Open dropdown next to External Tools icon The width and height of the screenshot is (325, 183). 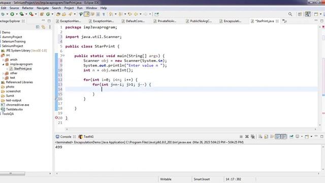(x=36, y=14)
